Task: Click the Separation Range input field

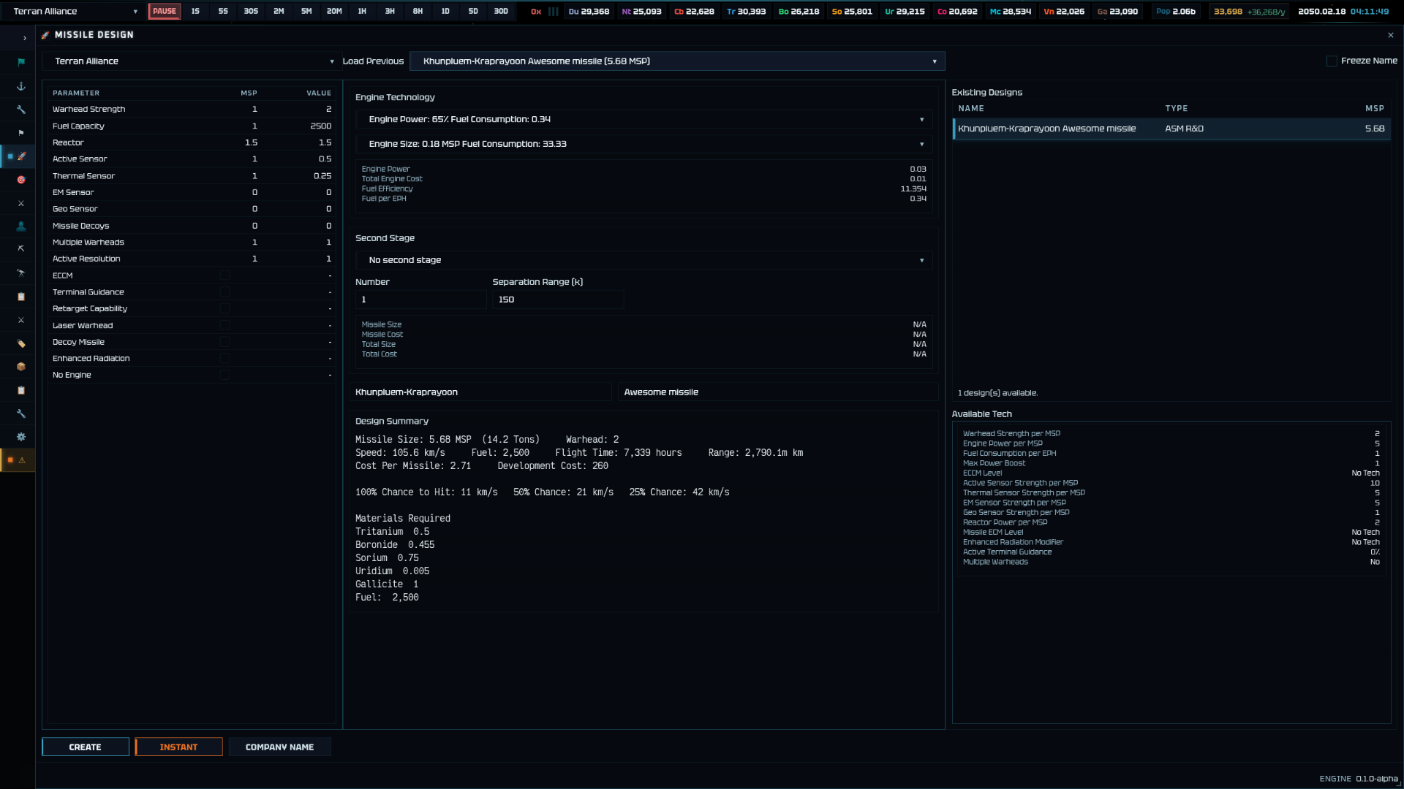Action: (x=558, y=300)
